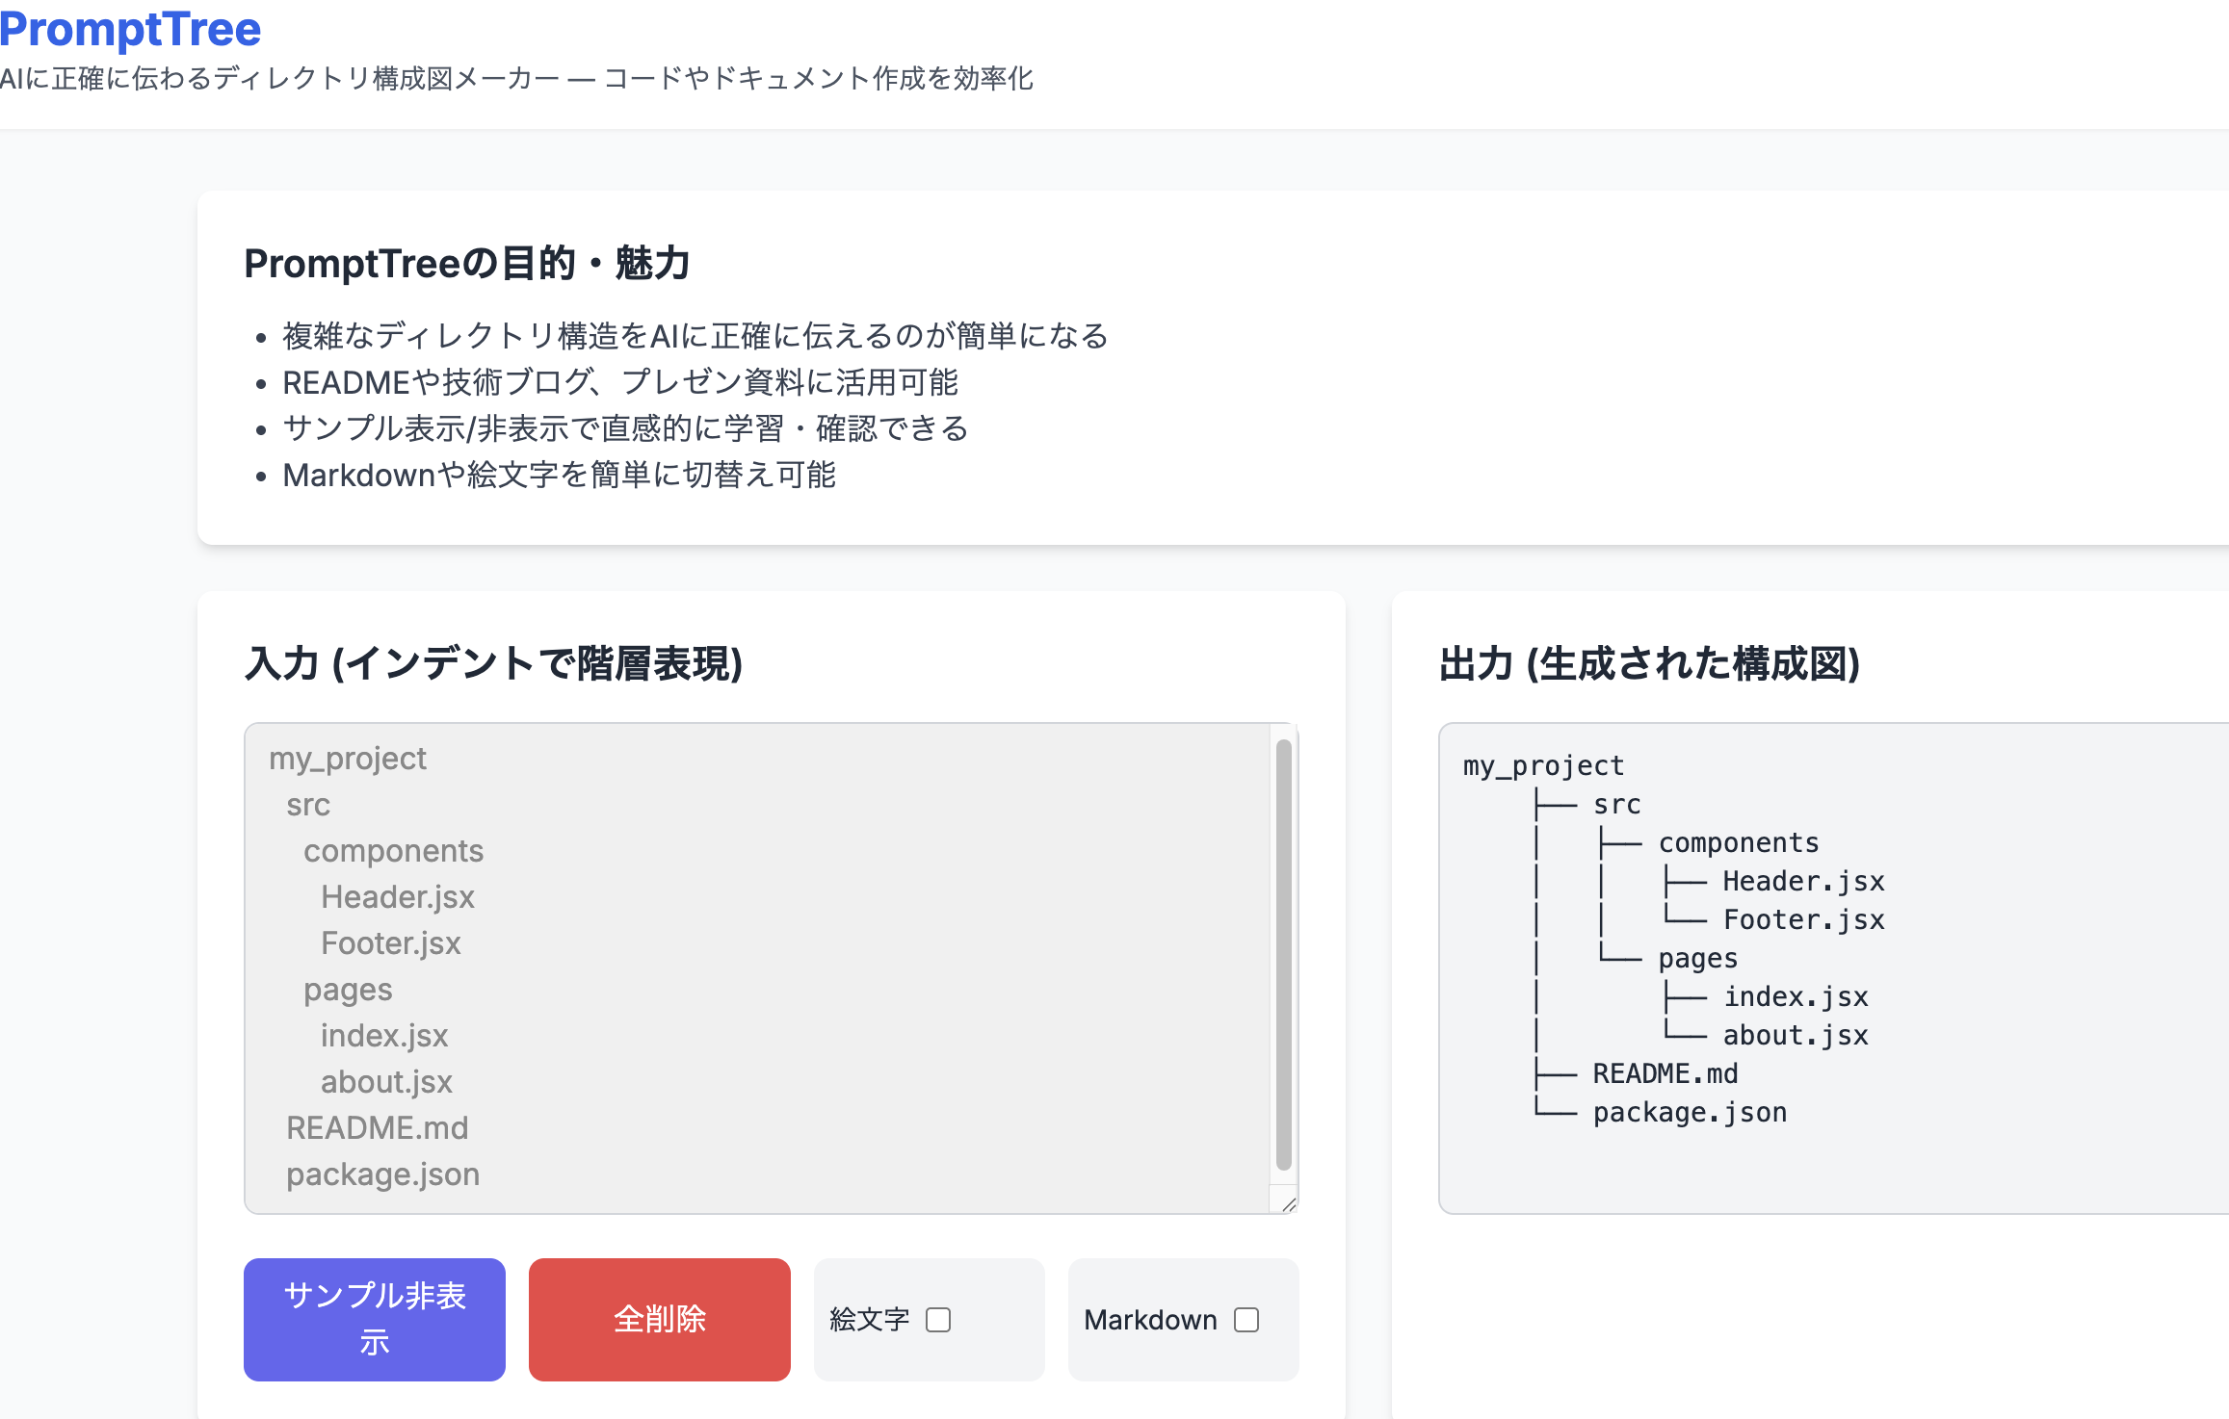This screenshot has width=2229, height=1419.
Task: Click the PromptTreeの目的・魅力 heading
Action: pyautogui.click(x=466, y=263)
